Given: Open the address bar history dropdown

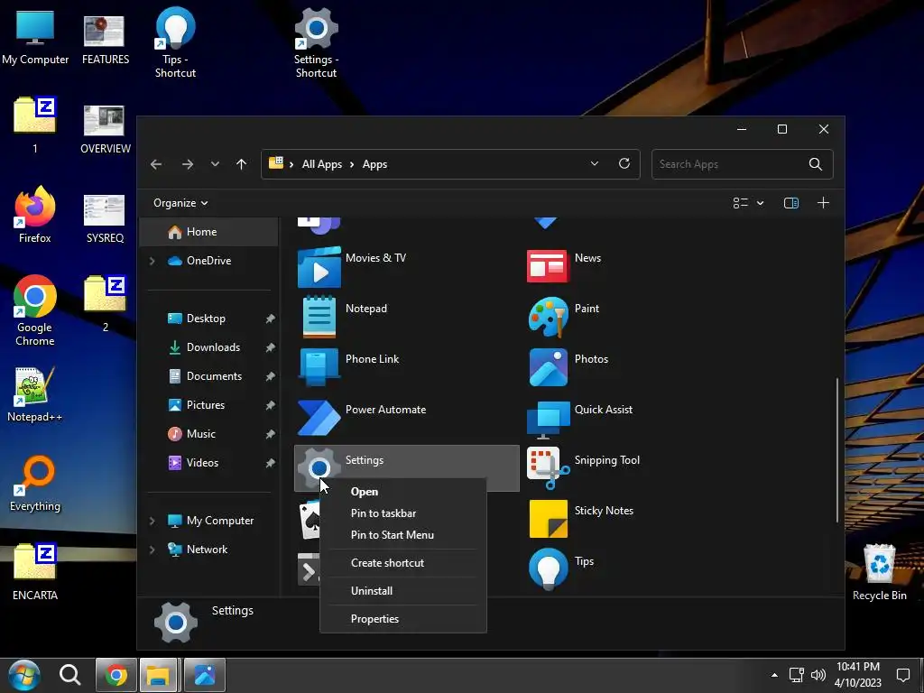Looking at the screenshot, I should click(594, 164).
